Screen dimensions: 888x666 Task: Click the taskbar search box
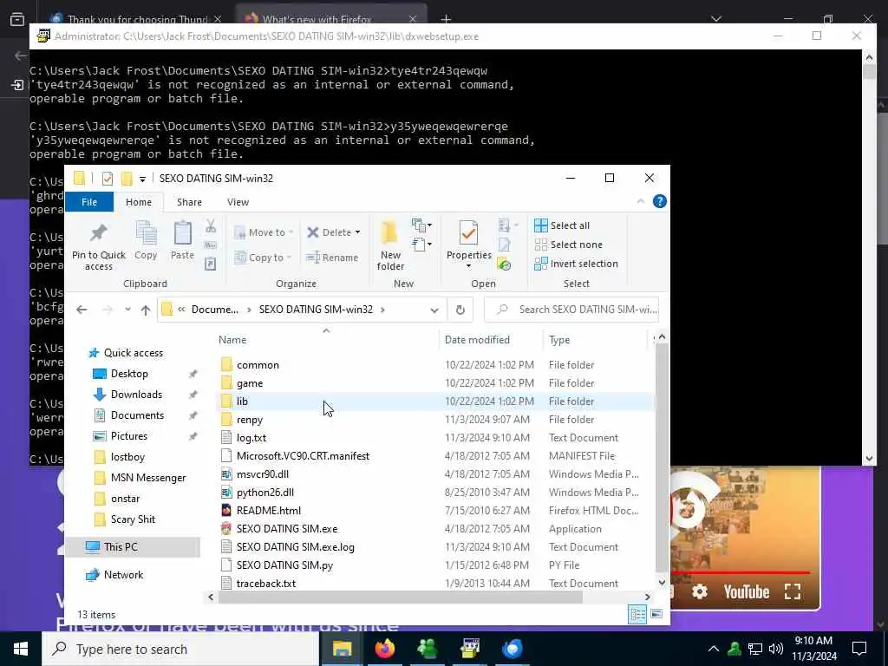(180, 649)
